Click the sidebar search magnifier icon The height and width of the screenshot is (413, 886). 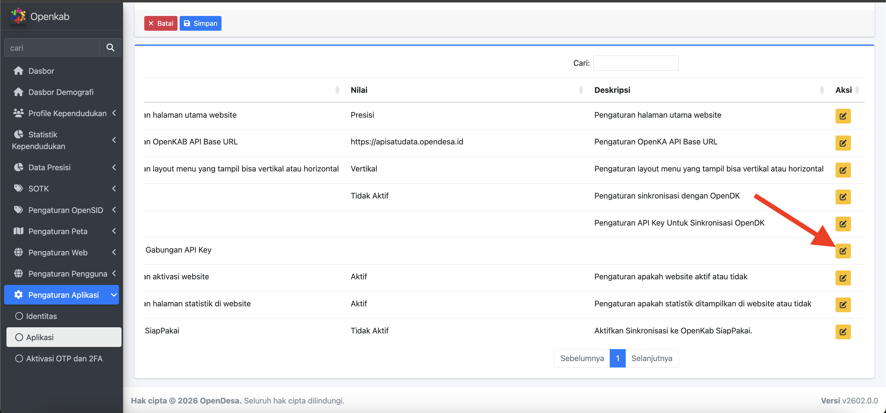[x=110, y=47]
